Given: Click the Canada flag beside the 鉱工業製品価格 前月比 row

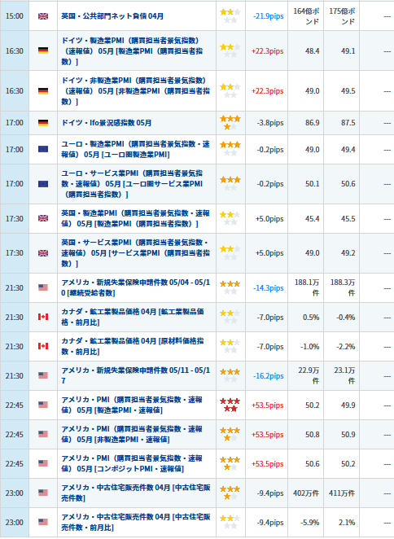Looking at the screenshot, I should [43, 317].
